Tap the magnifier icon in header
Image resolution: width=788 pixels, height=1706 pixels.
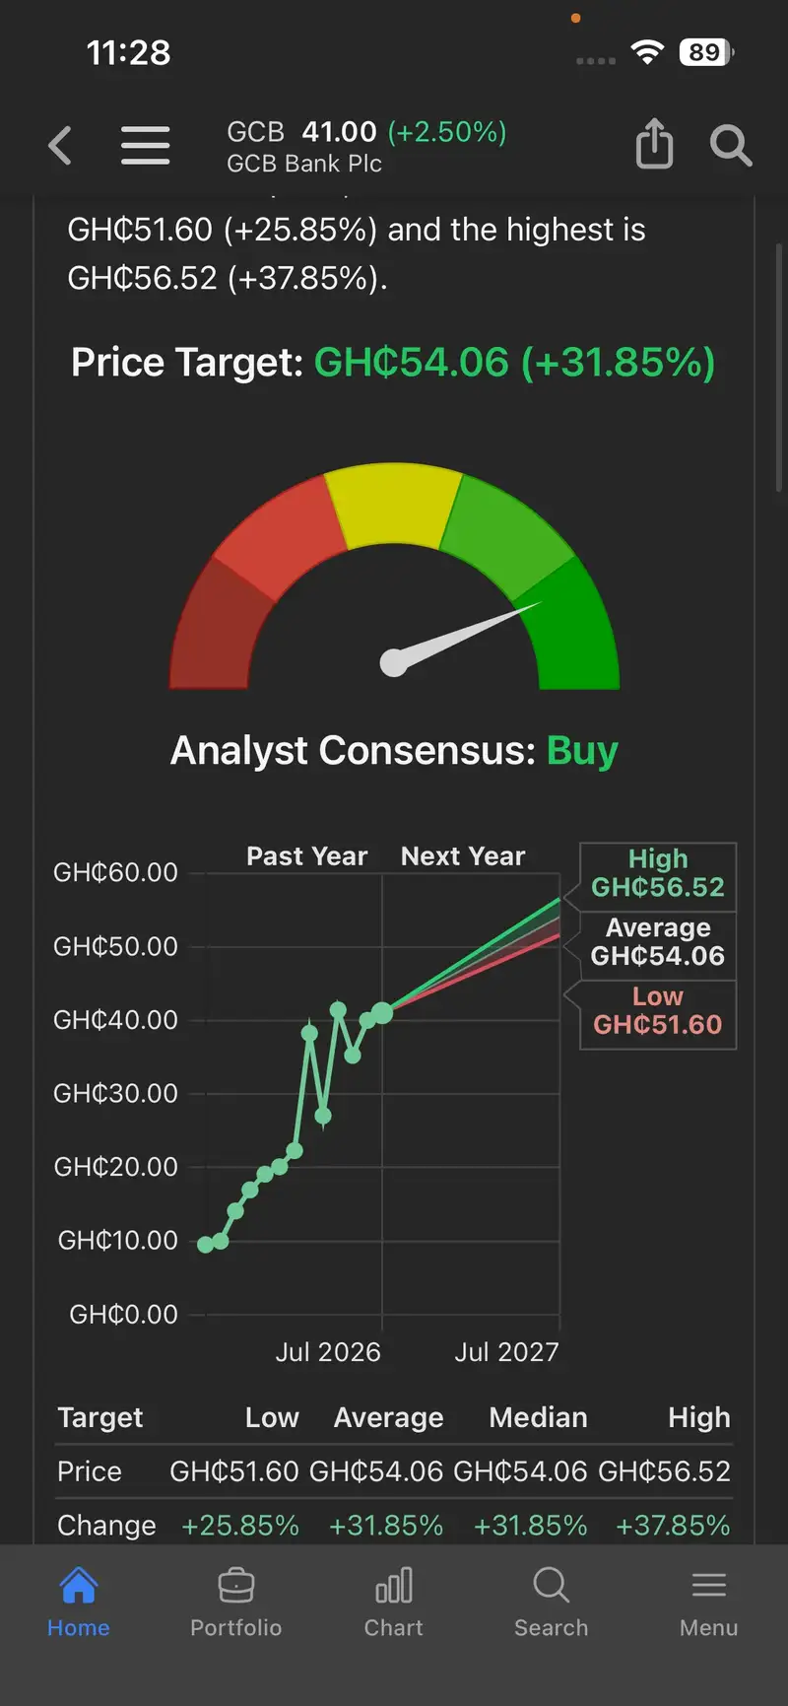731,146
